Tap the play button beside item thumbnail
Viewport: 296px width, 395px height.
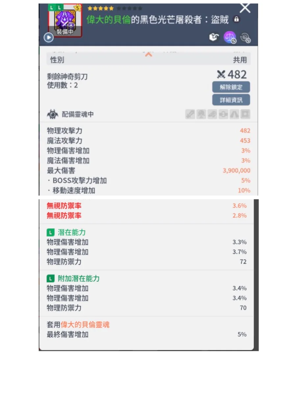(49, 38)
